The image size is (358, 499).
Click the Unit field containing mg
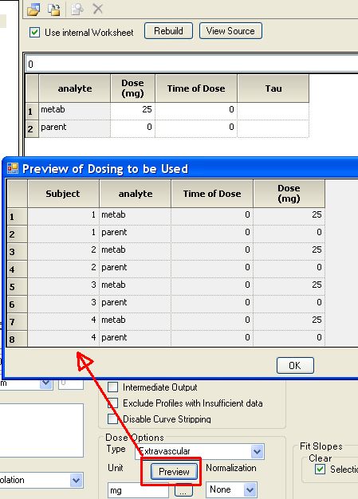(x=138, y=490)
